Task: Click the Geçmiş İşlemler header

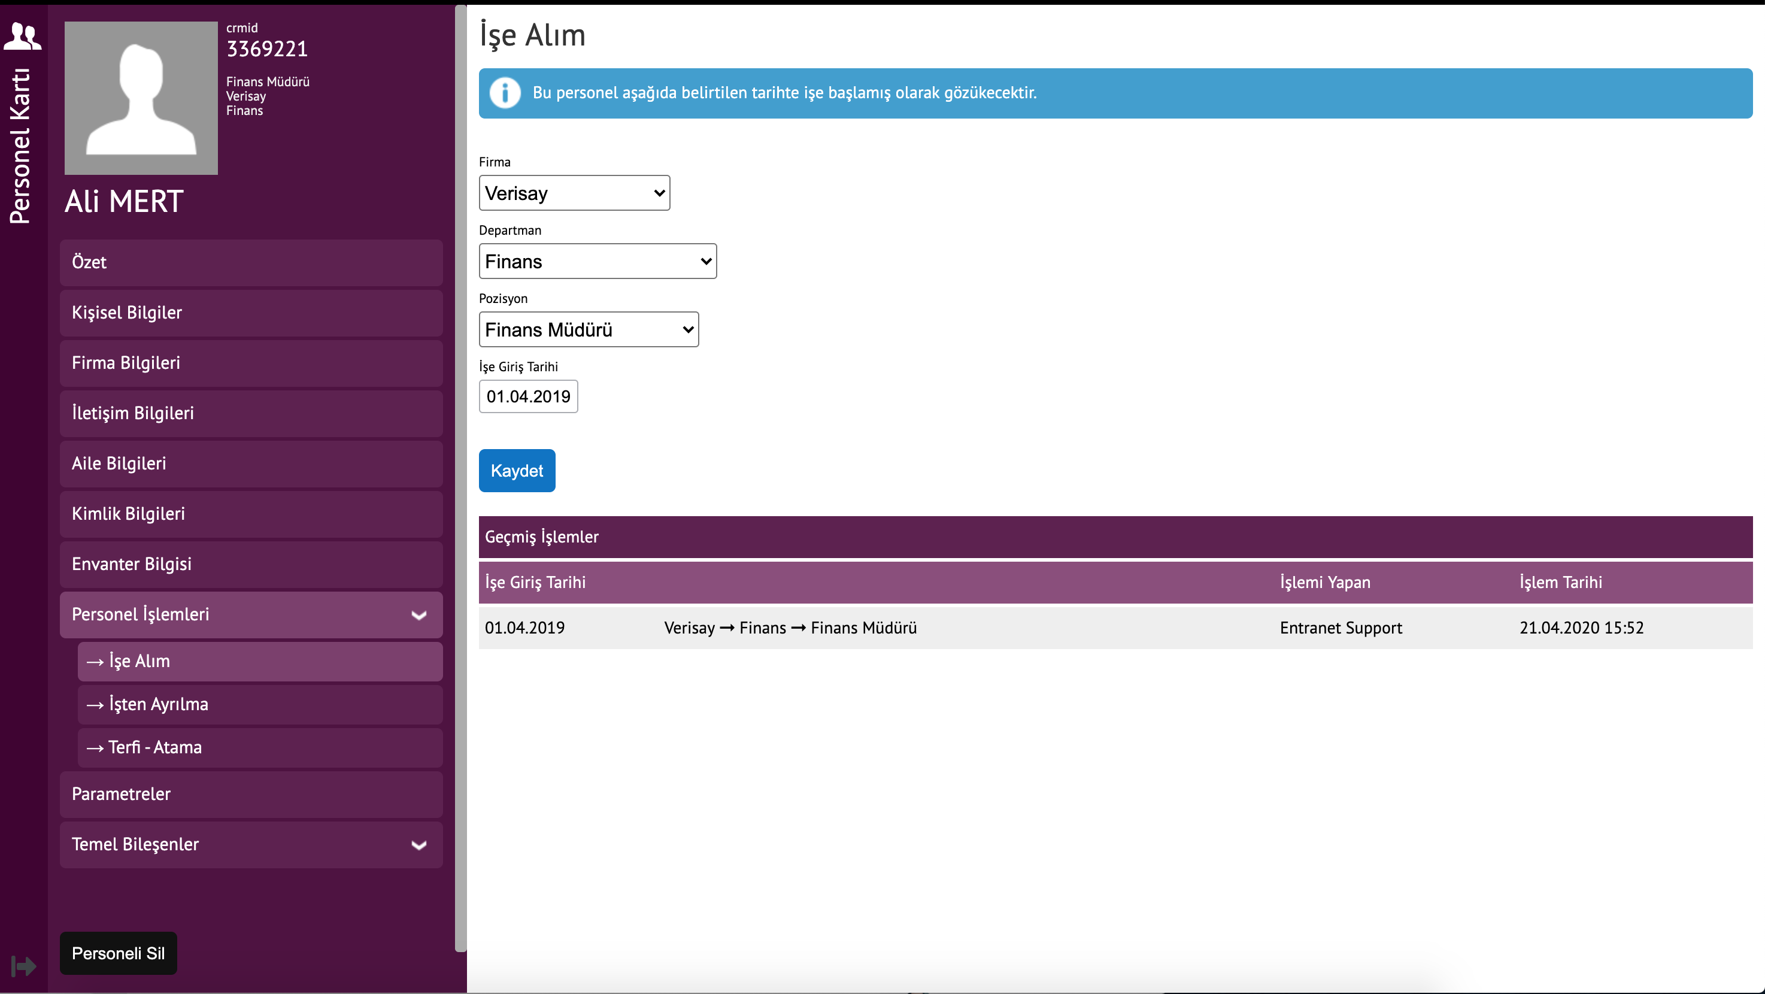Action: (1115, 537)
